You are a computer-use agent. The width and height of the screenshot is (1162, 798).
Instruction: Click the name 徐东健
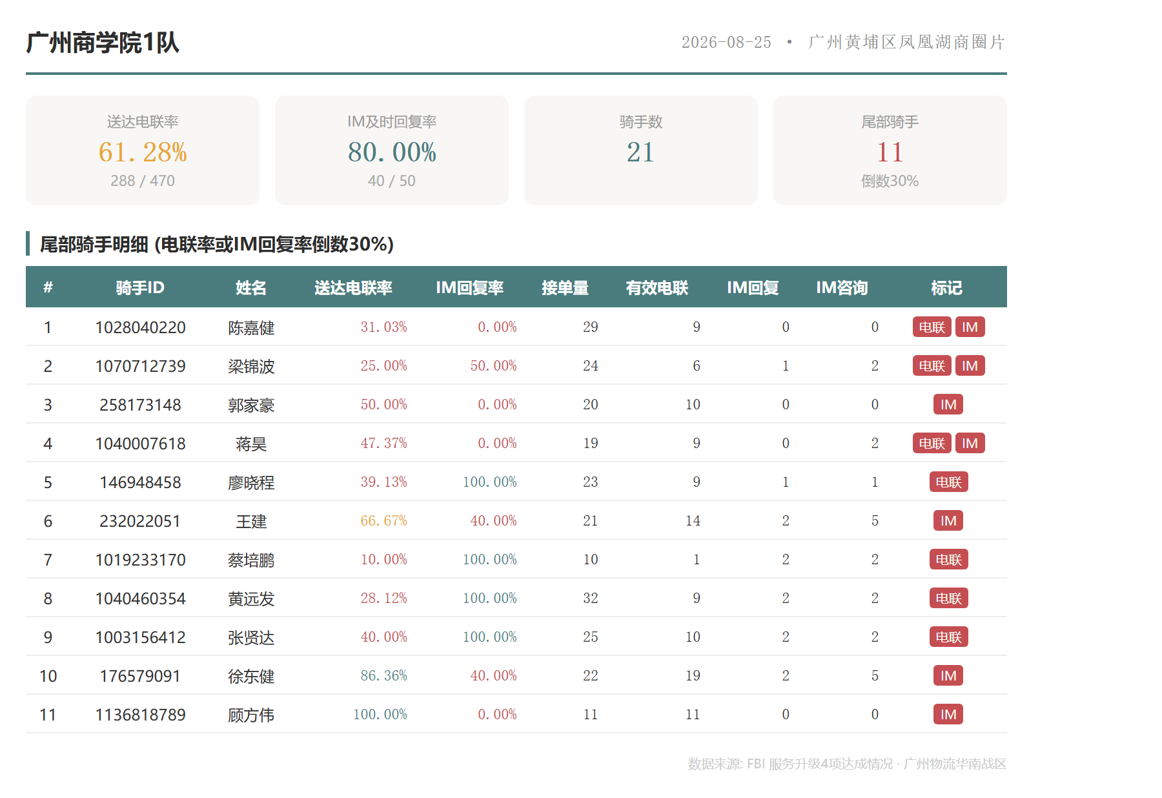click(x=251, y=677)
